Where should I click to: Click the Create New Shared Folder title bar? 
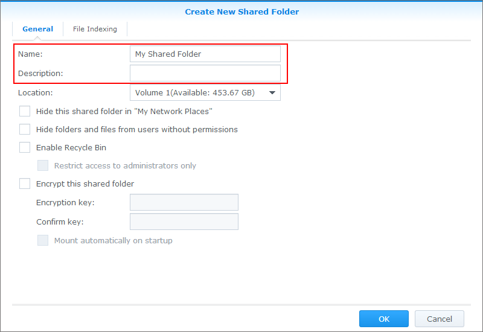(x=241, y=11)
